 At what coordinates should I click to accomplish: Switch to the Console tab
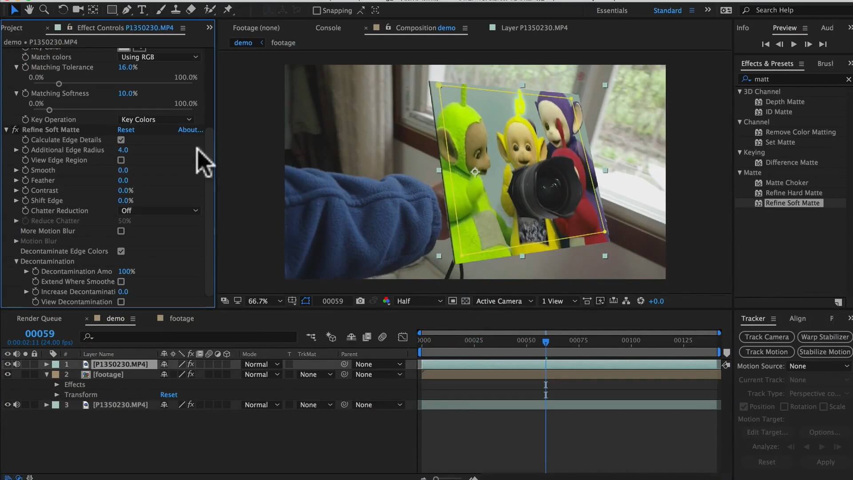click(x=328, y=28)
